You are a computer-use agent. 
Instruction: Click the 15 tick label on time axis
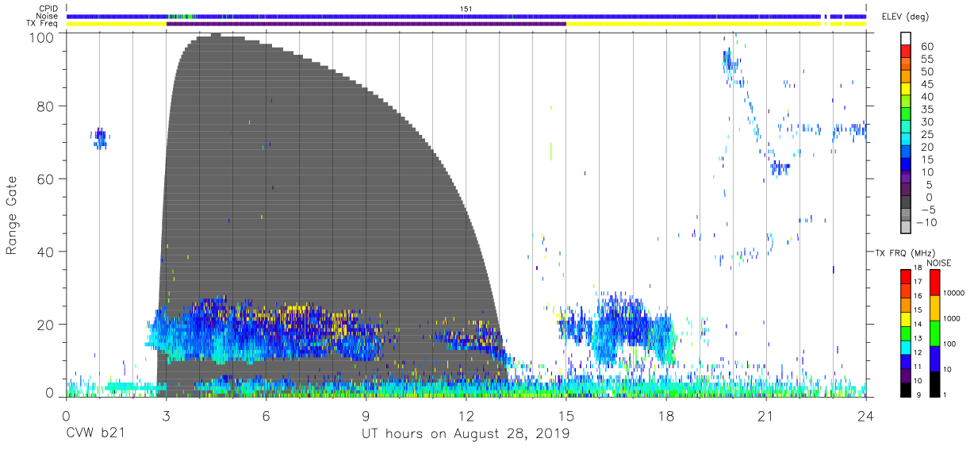tap(566, 415)
